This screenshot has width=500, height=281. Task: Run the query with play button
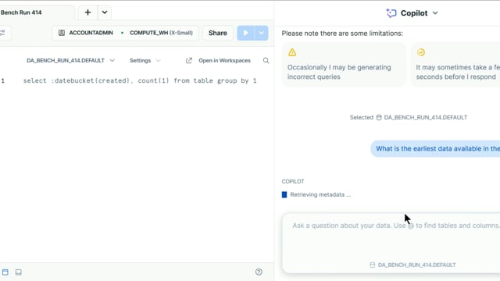click(245, 33)
